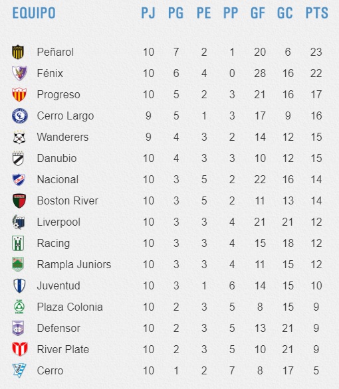Select the Progreso shield logo

coord(19,94)
